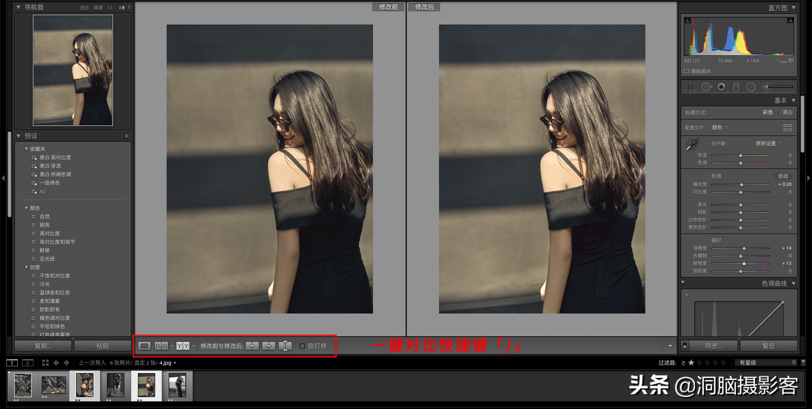This screenshot has width=812, height=409.
Task: Open the 有星级 filter preset dropdown
Action: click(x=766, y=363)
